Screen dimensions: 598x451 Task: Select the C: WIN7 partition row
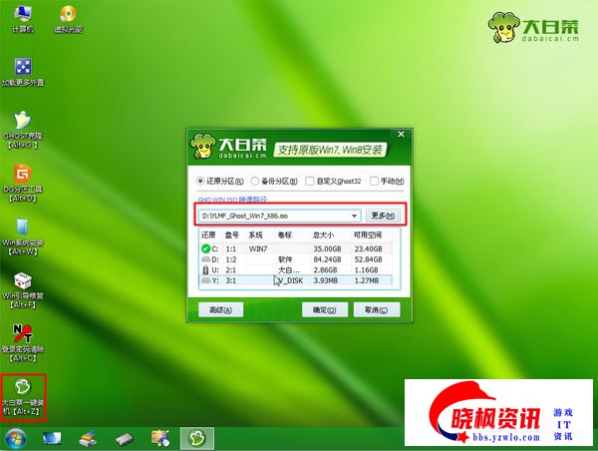(x=300, y=247)
